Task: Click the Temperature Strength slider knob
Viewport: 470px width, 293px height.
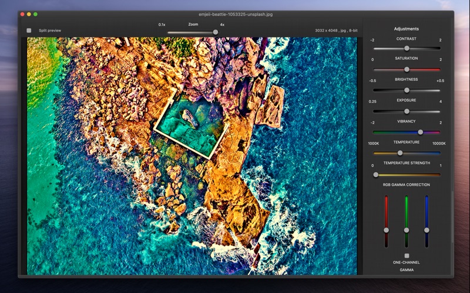Action: pyautogui.click(x=376, y=175)
